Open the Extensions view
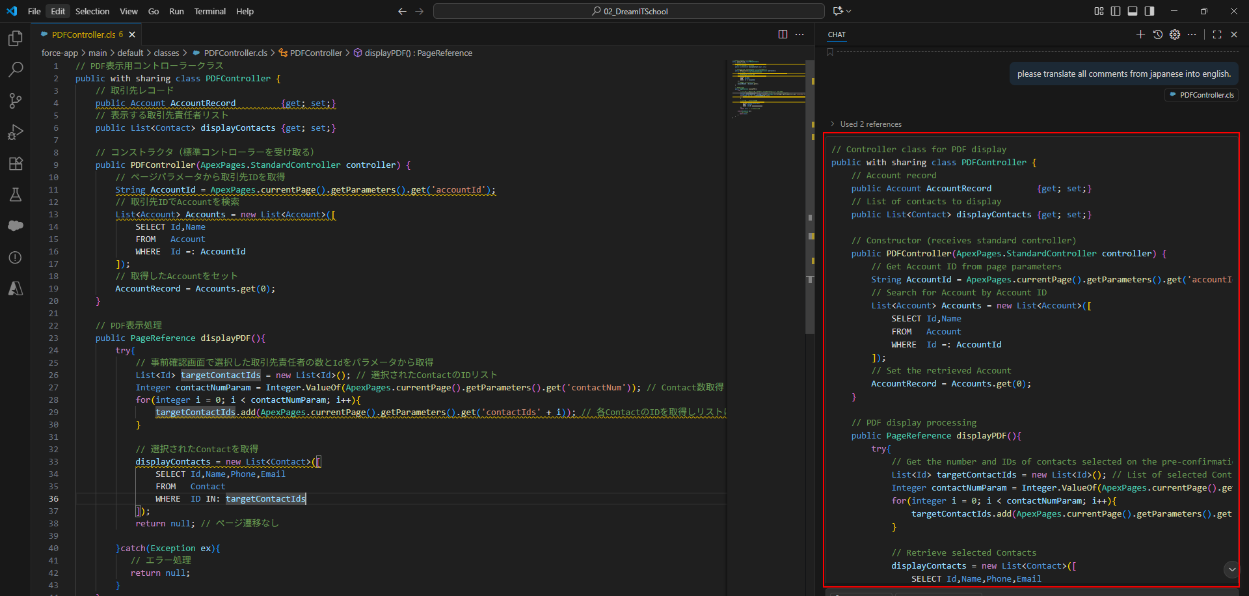 click(x=16, y=163)
